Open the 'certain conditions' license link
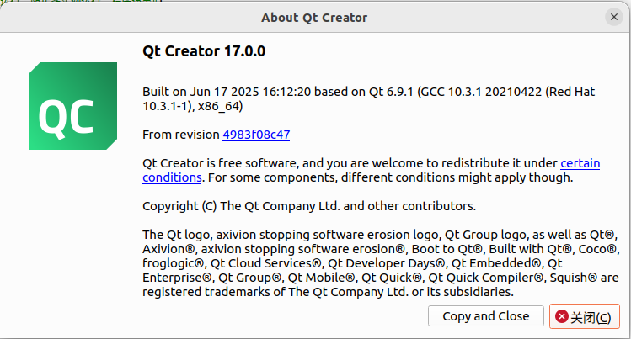 click(x=580, y=163)
